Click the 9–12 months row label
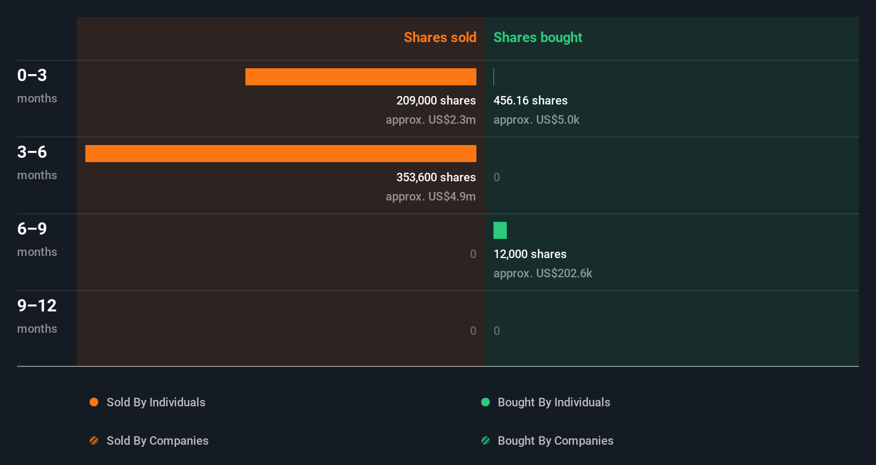Viewport: 876px width, 465px height. (37, 316)
